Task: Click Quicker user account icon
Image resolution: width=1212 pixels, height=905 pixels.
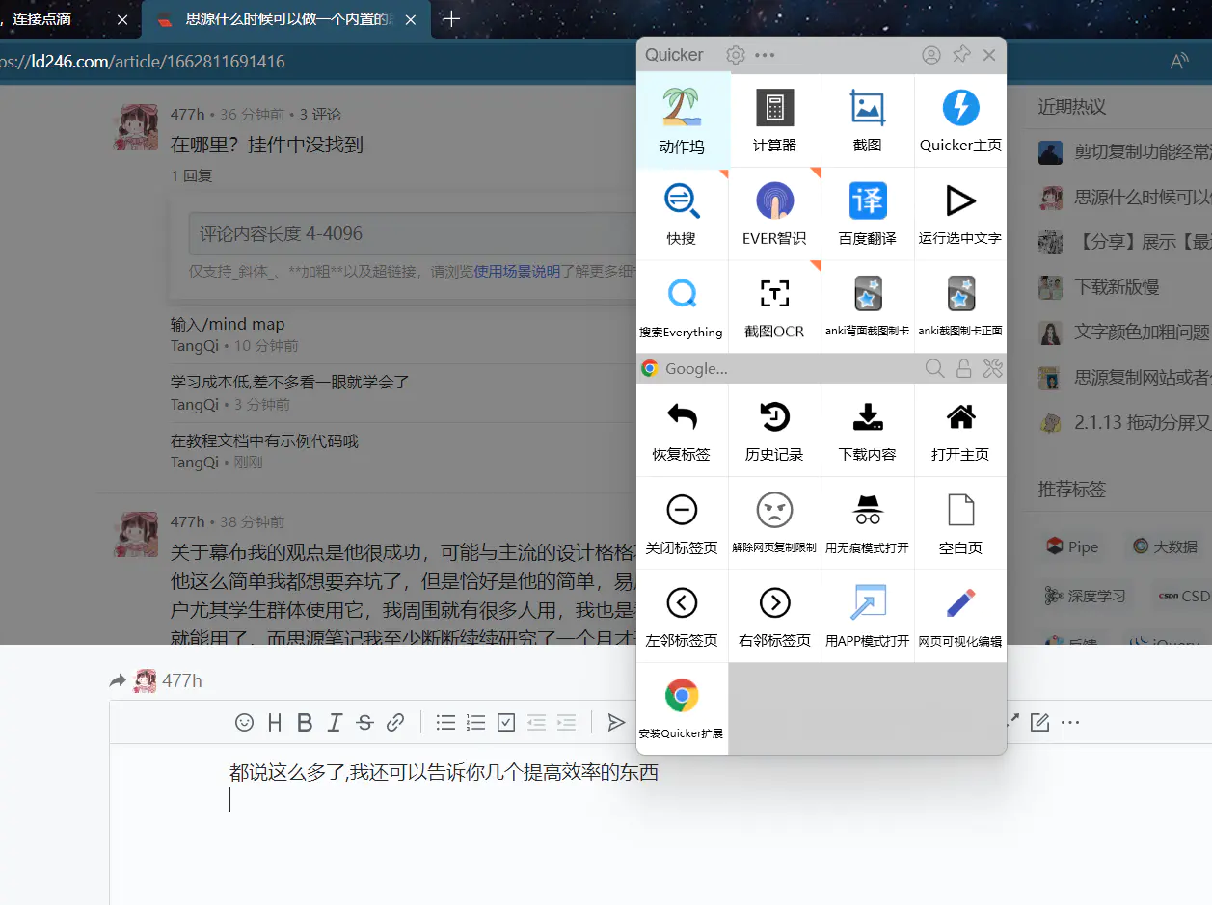Action: pos(931,55)
